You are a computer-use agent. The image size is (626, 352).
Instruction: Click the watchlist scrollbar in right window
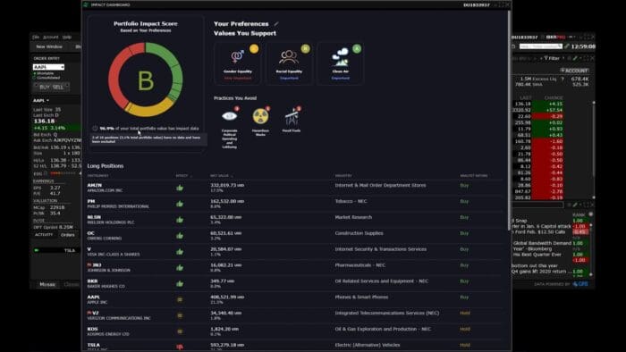594,139
